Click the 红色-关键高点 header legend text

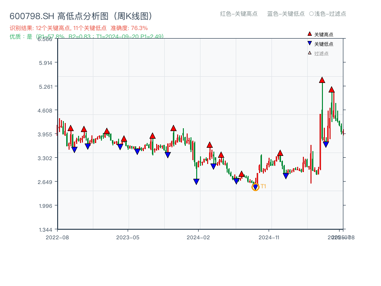[x=239, y=14]
